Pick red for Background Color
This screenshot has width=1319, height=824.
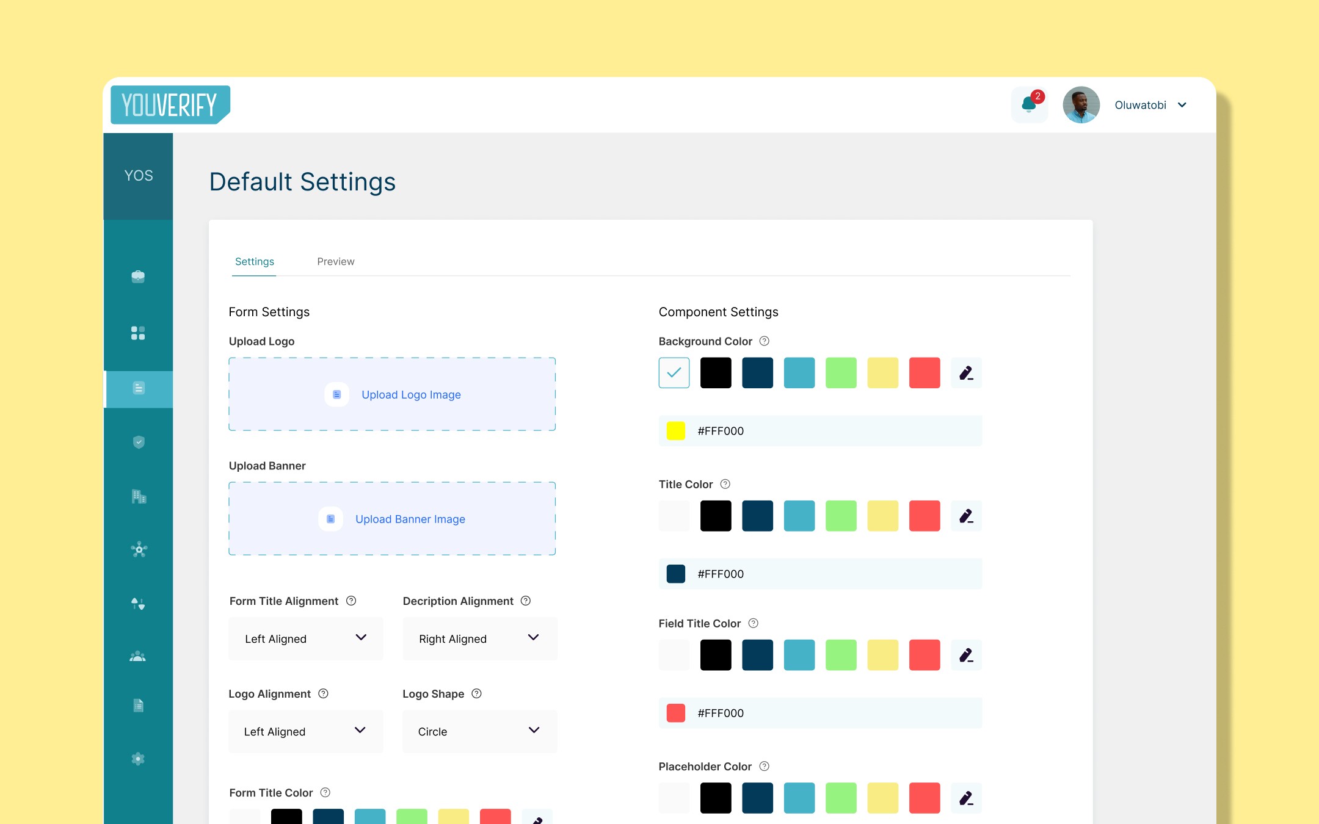925,373
